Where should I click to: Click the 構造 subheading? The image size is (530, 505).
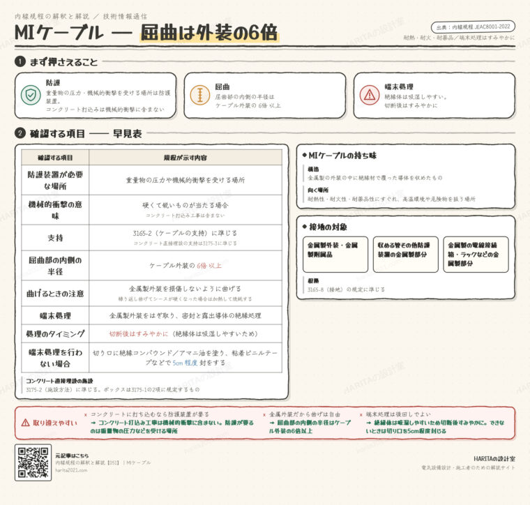(x=313, y=169)
